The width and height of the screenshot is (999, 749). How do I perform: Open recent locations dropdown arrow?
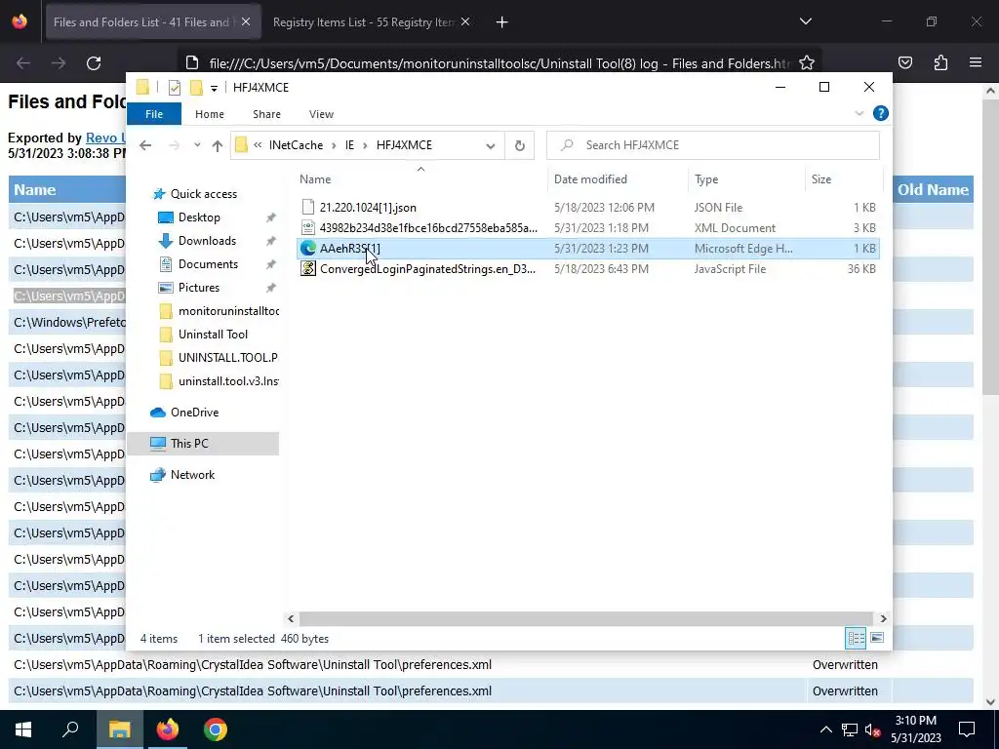(x=197, y=145)
